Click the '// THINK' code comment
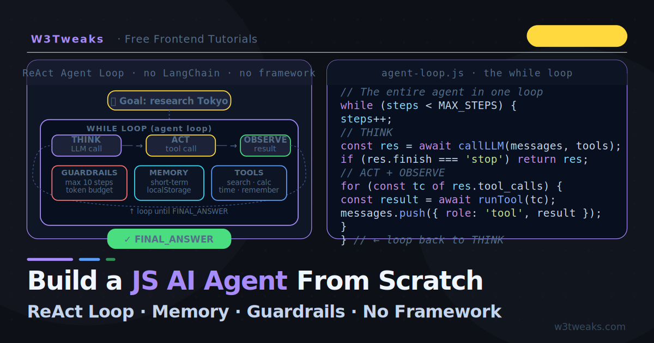The height and width of the screenshot is (343, 654). click(366, 132)
